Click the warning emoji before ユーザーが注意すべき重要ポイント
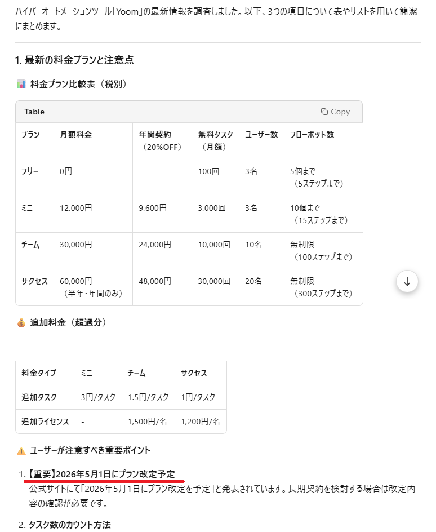The image size is (436, 532). [x=21, y=451]
